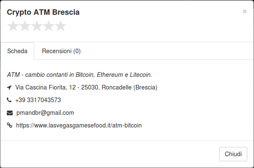Click the location arrow icon

[9, 87]
